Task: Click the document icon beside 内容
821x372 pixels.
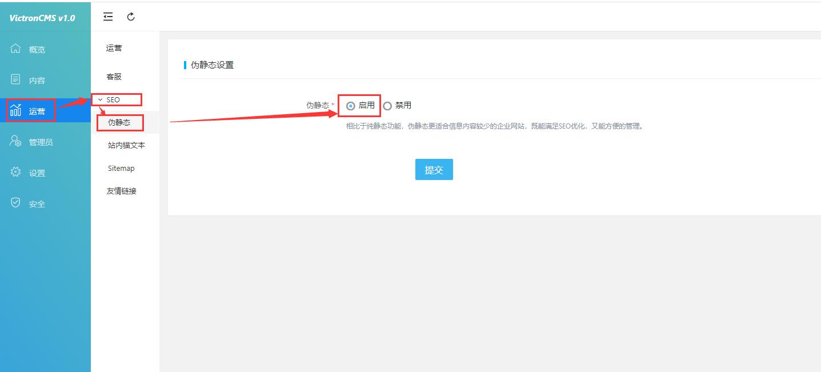Action: (16, 79)
